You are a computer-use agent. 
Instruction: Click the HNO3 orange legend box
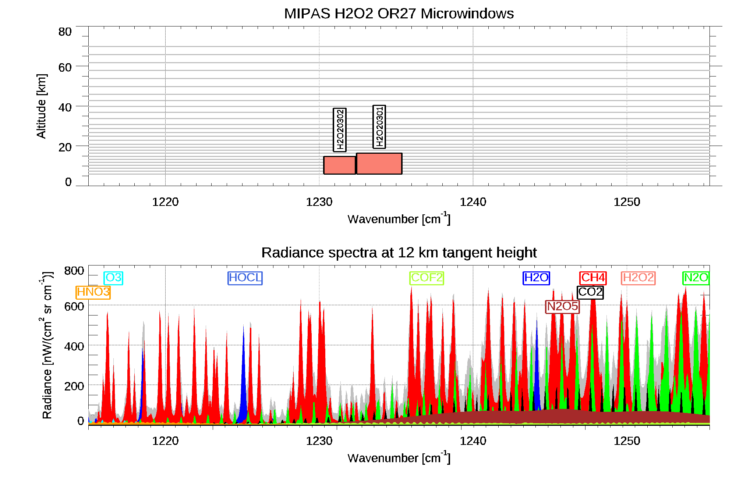coord(93,292)
